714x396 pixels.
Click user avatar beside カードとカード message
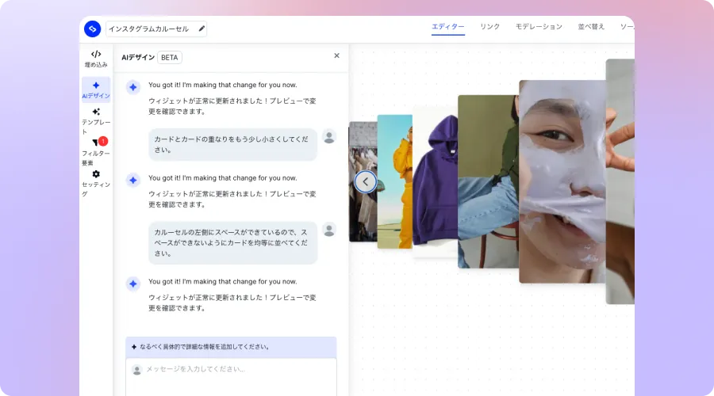[x=329, y=137]
